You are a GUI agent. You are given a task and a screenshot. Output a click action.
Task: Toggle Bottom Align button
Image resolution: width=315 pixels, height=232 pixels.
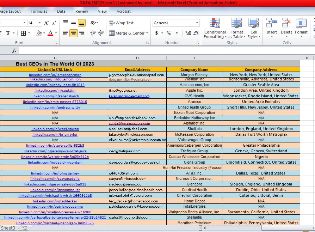click(x=82, y=23)
